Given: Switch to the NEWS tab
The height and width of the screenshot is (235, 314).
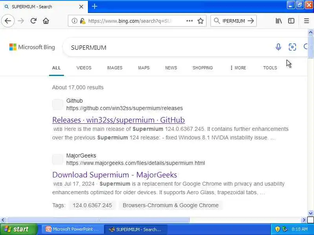Looking at the screenshot, I should (x=171, y=68).
